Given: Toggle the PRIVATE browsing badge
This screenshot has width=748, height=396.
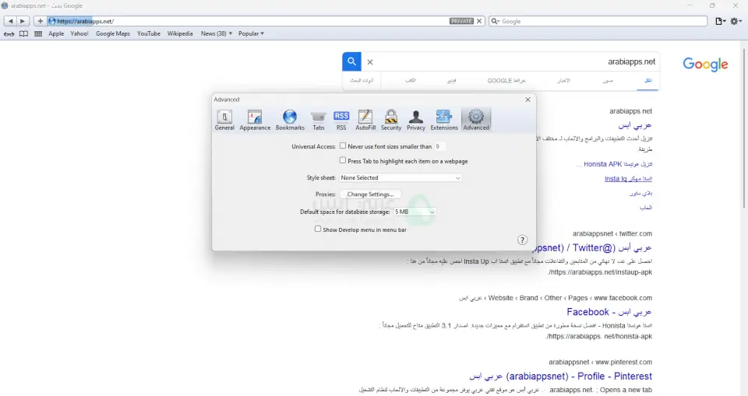Looking at the screenshot, I should coord(461,21).
